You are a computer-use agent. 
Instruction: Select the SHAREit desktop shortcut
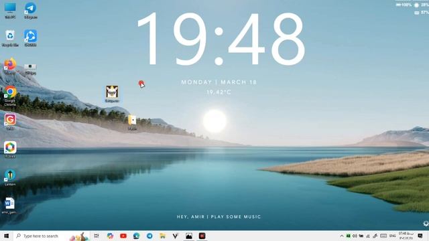[x=30, y=38]
